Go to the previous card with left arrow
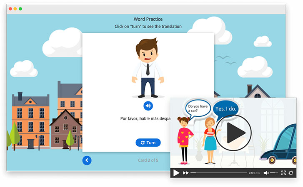 (87, 160)
